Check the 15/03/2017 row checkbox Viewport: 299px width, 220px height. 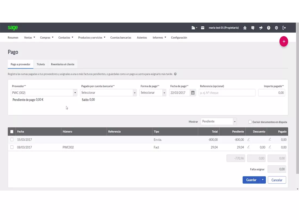tap(12, 139)
